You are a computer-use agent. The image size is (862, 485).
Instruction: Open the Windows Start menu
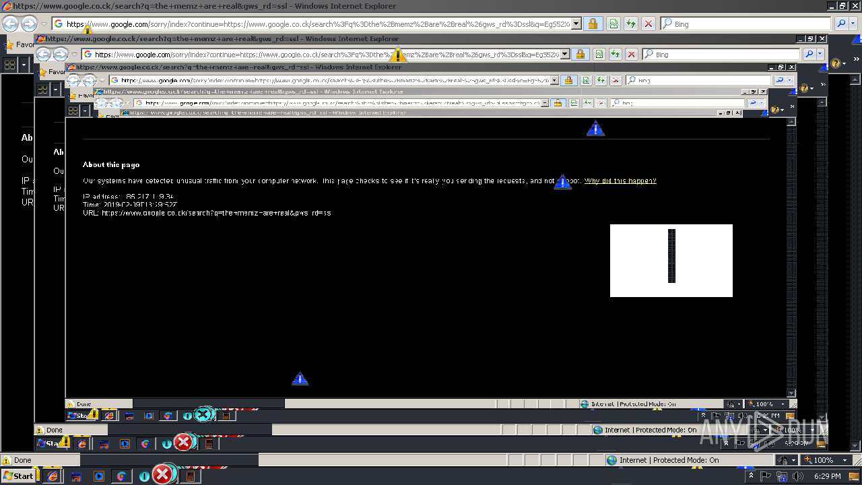click(18, 476)
